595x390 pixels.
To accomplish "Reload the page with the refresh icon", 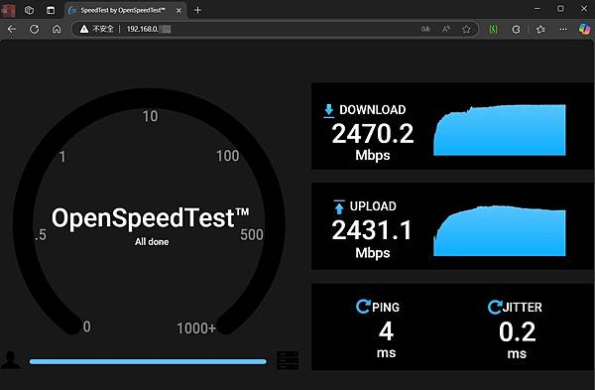I will (x=34, y=29).
